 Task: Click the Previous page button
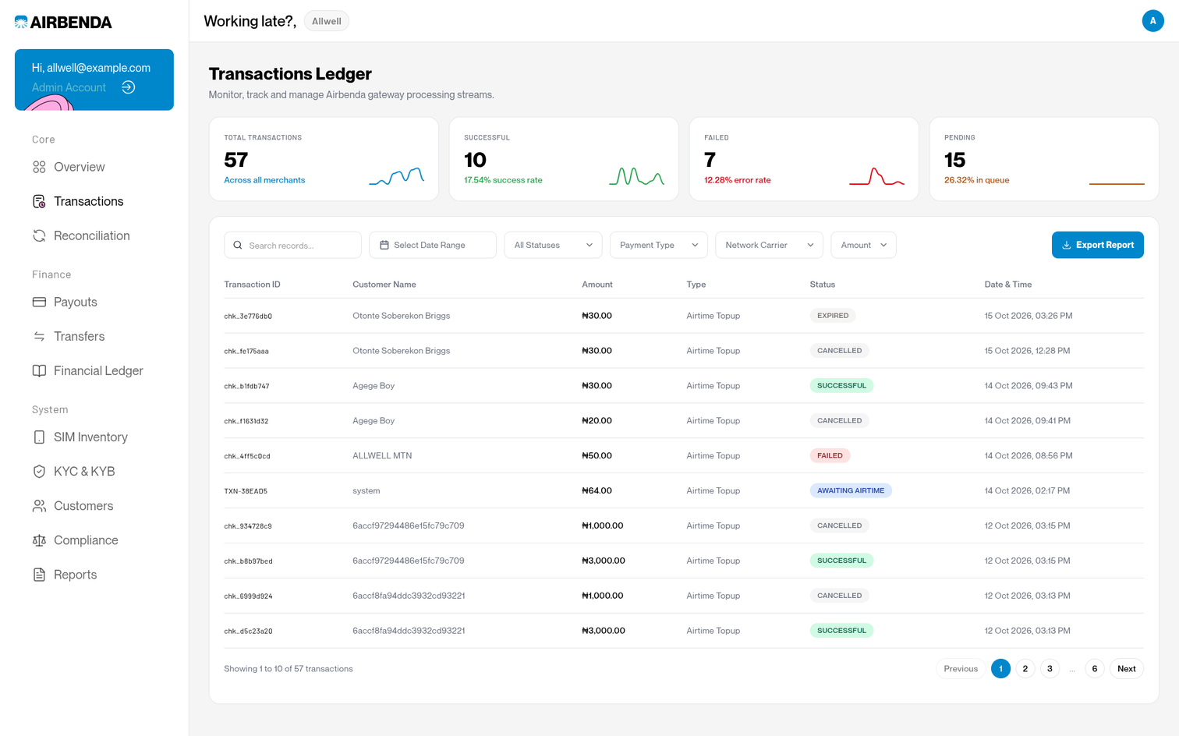point(961,669)
